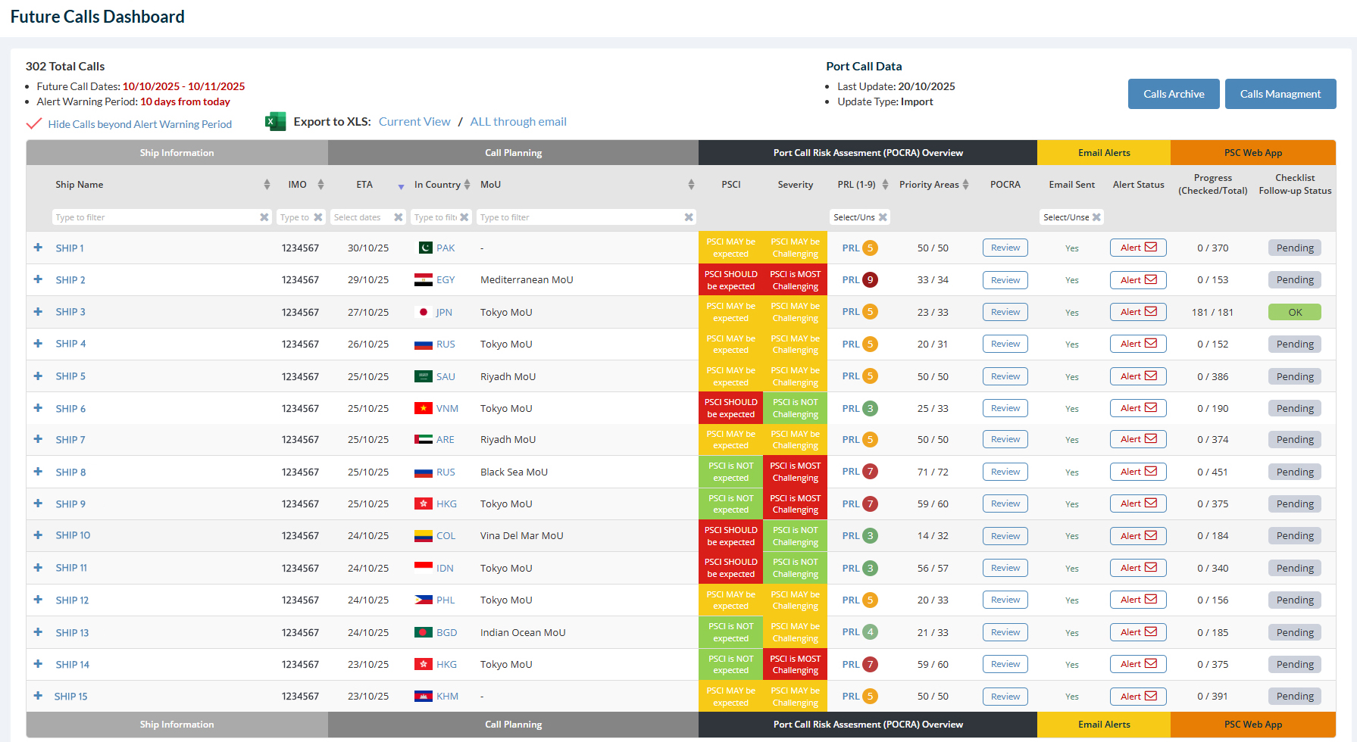The height and width of the screenshot is (742, 1357).
Task: Click PRL 9 badge for SHIP 2
Action: coord(870,279)
